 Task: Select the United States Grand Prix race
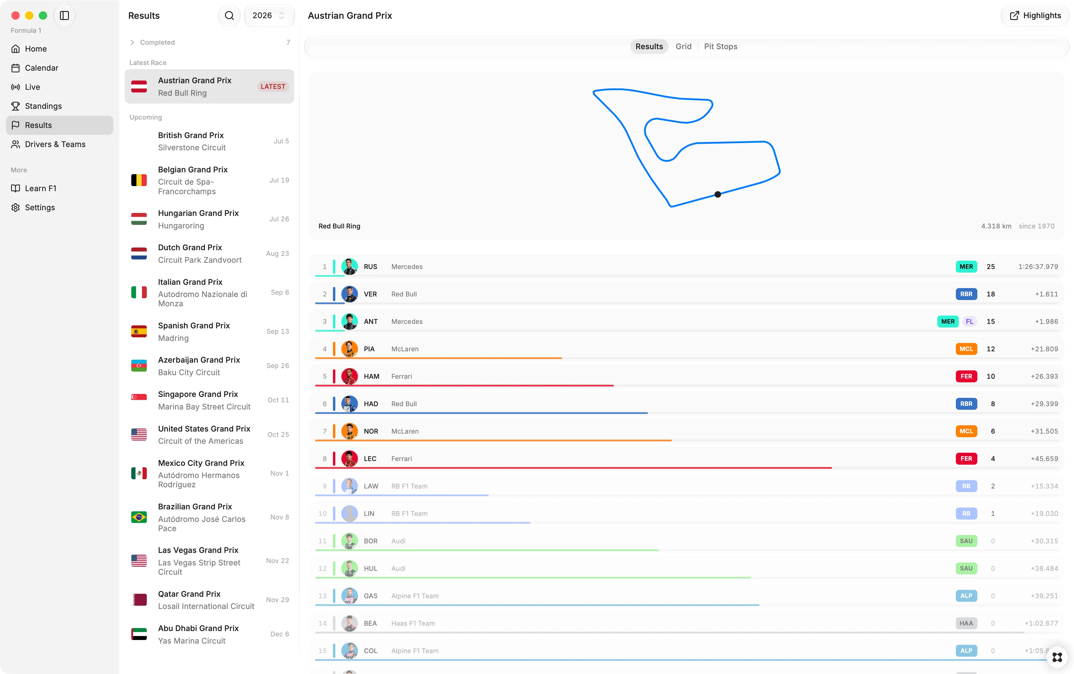tap(209, 435)
